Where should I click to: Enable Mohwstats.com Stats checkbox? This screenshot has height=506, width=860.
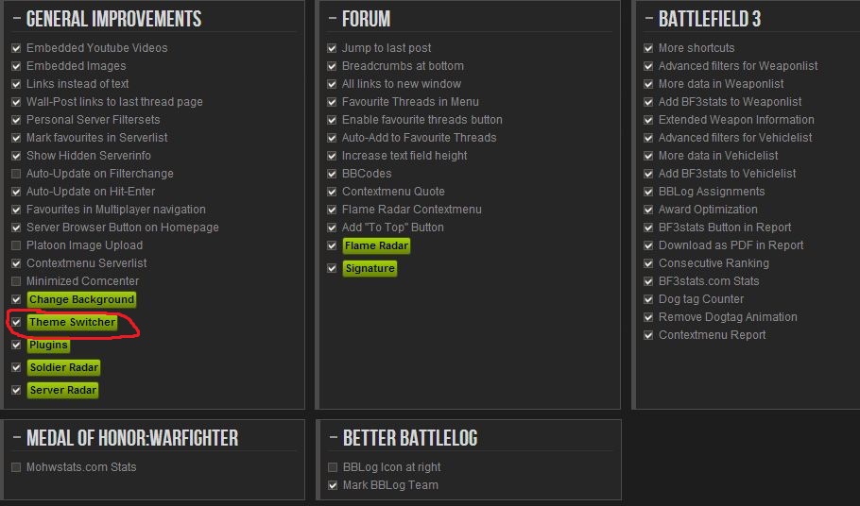(x=16, y=467)
